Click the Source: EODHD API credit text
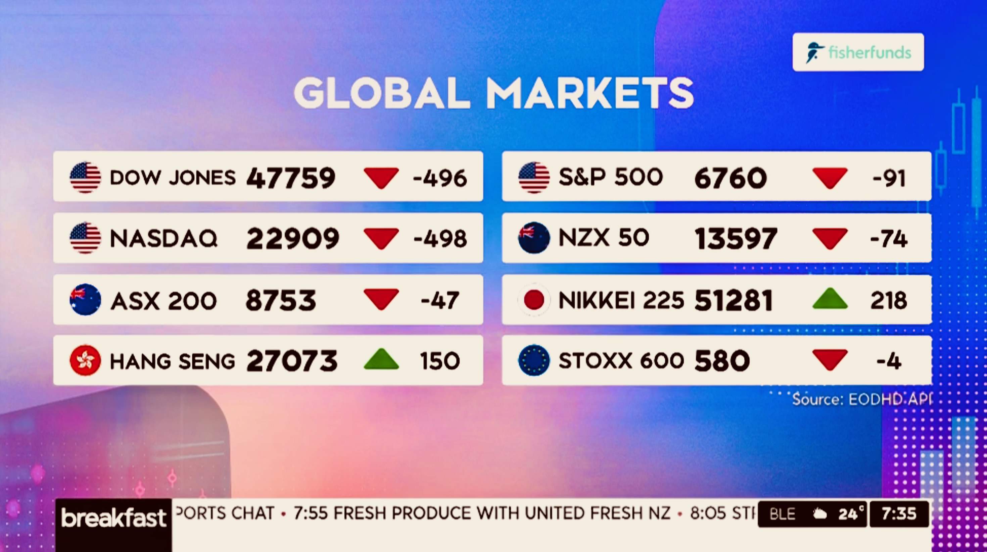 [861, 400]
